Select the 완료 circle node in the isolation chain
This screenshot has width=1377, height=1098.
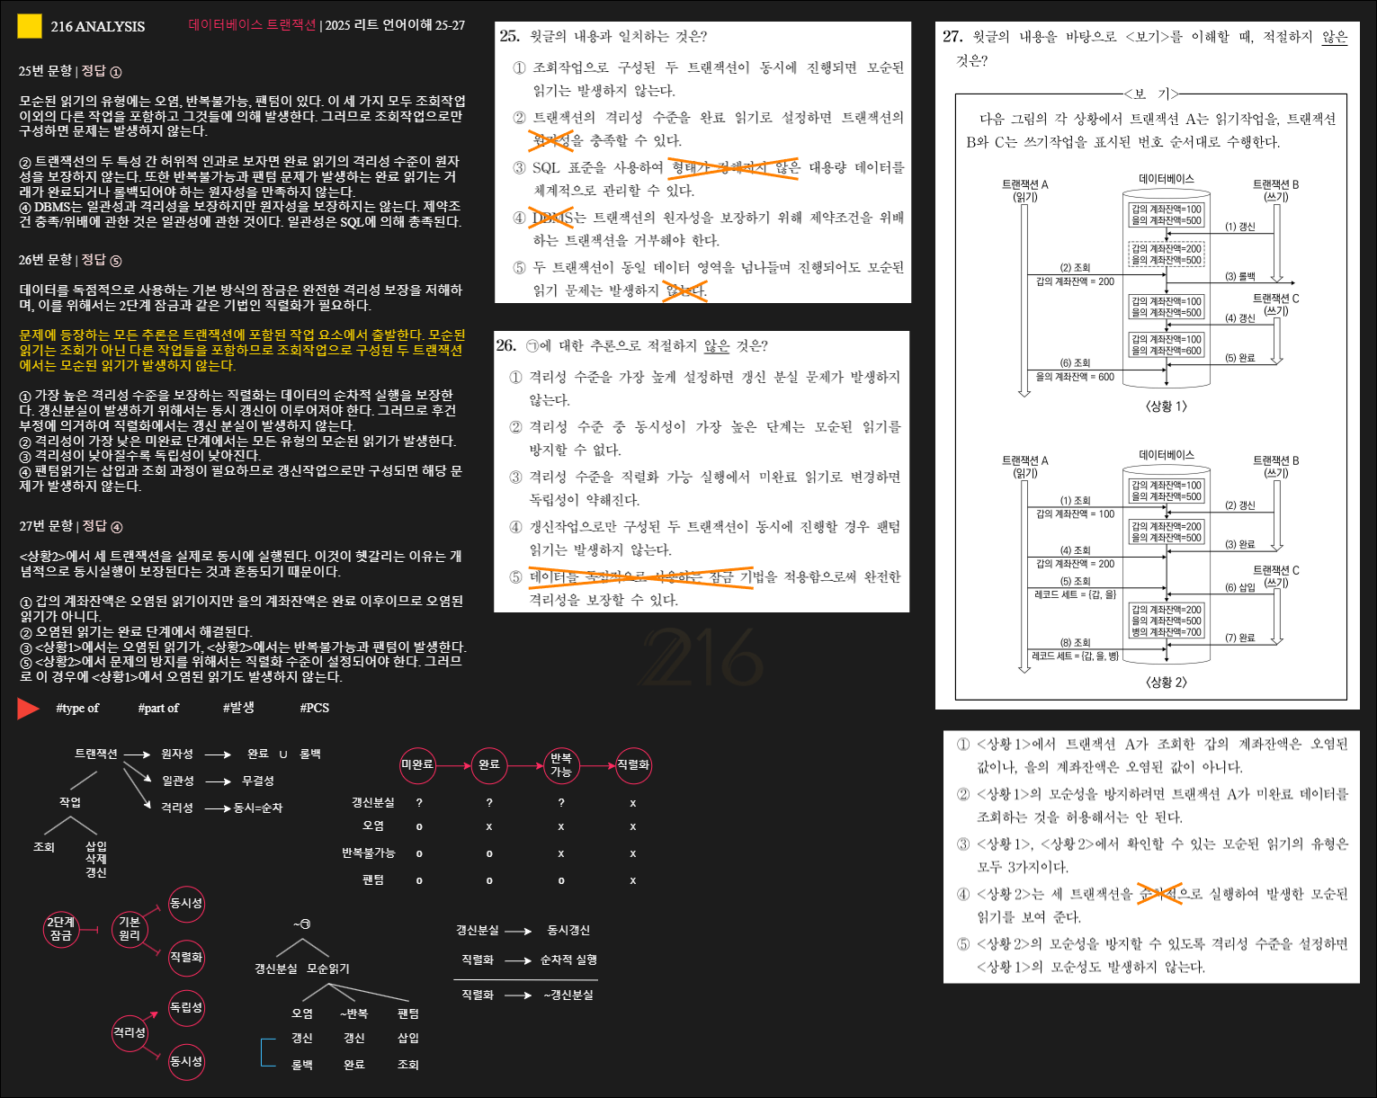[489, 764]
